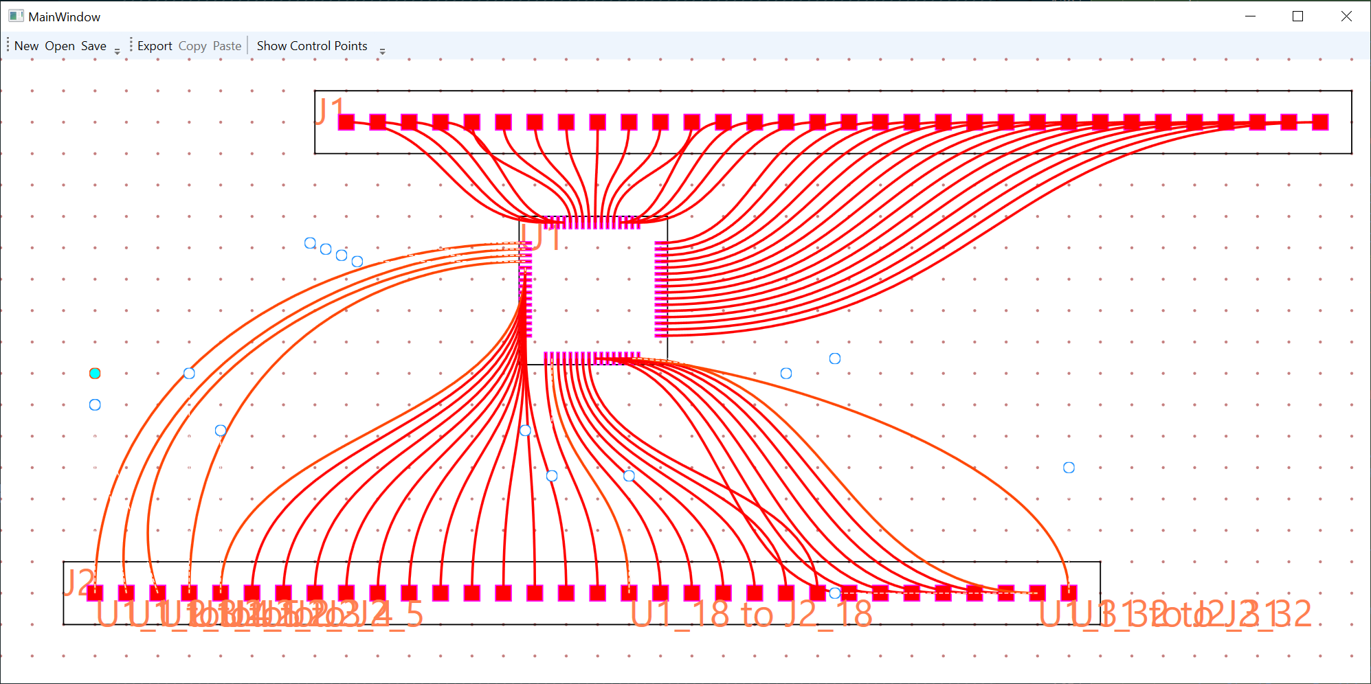Expand the overflow arrow after Show Control Points
Image resolution: width=1371 pixels, height=684 pixels.
pos(383,51)
